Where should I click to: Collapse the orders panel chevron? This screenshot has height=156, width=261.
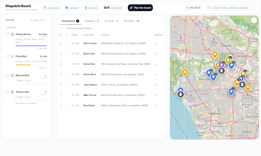pos(161,21)
